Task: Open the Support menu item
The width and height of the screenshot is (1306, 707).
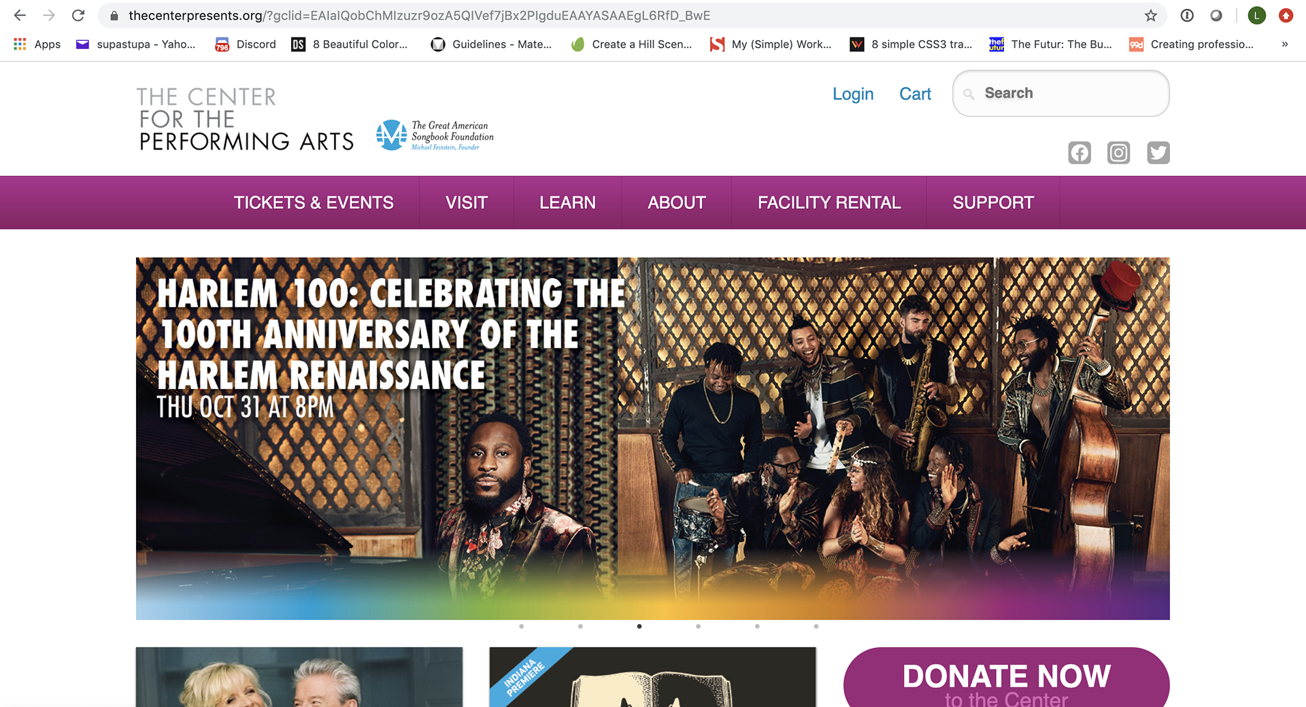Action: 993,203
